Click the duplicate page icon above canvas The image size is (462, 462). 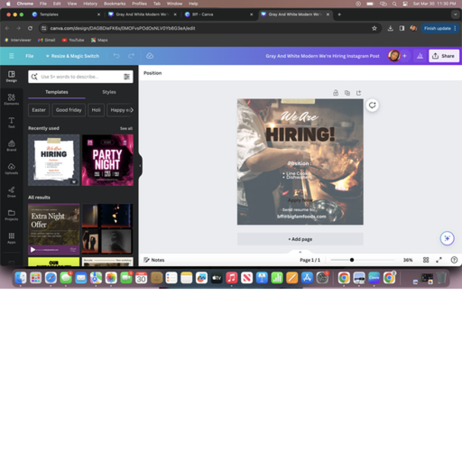[x=347, y=93]
